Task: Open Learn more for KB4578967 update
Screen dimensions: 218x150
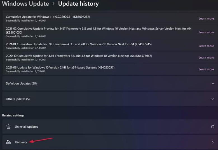Action: (x=206, y=58)
